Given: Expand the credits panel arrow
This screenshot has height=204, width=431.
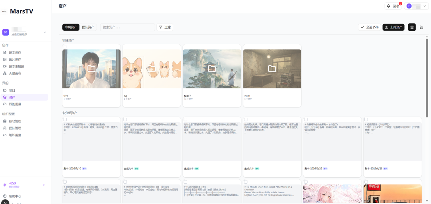Looking at the screenshot, I should [x=44, y=185].
